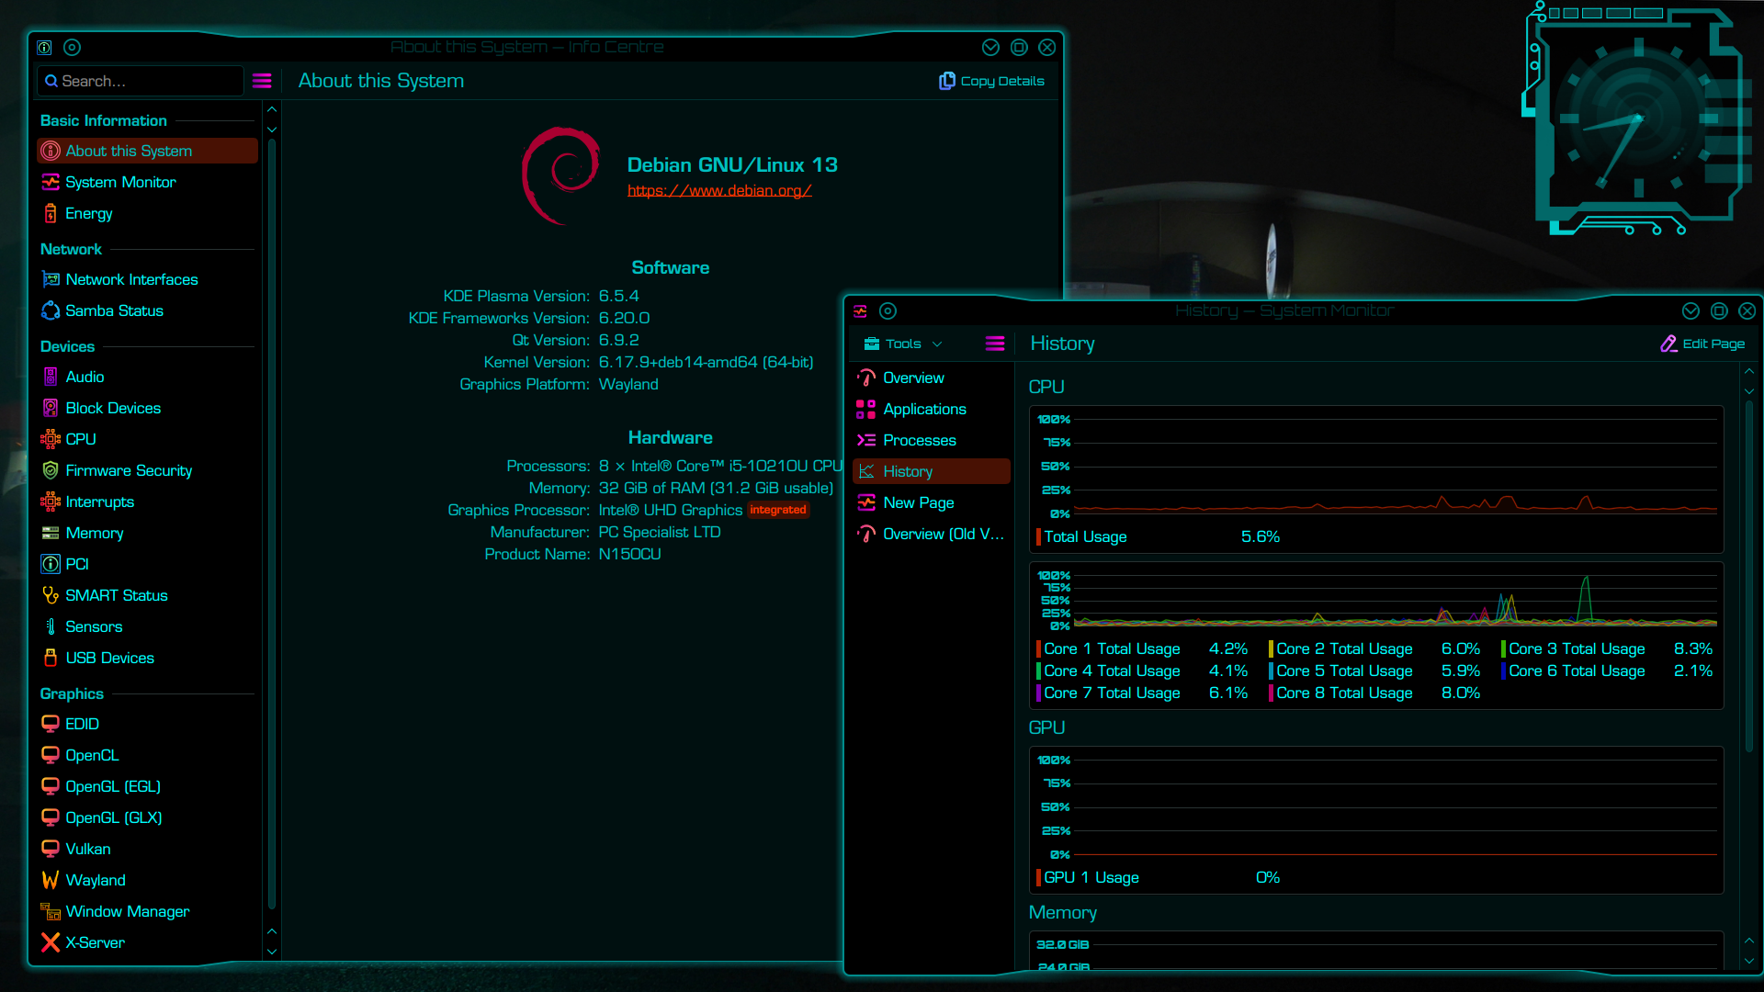
Task: Select the Samba Status icon
Action: tap(51, 310)
